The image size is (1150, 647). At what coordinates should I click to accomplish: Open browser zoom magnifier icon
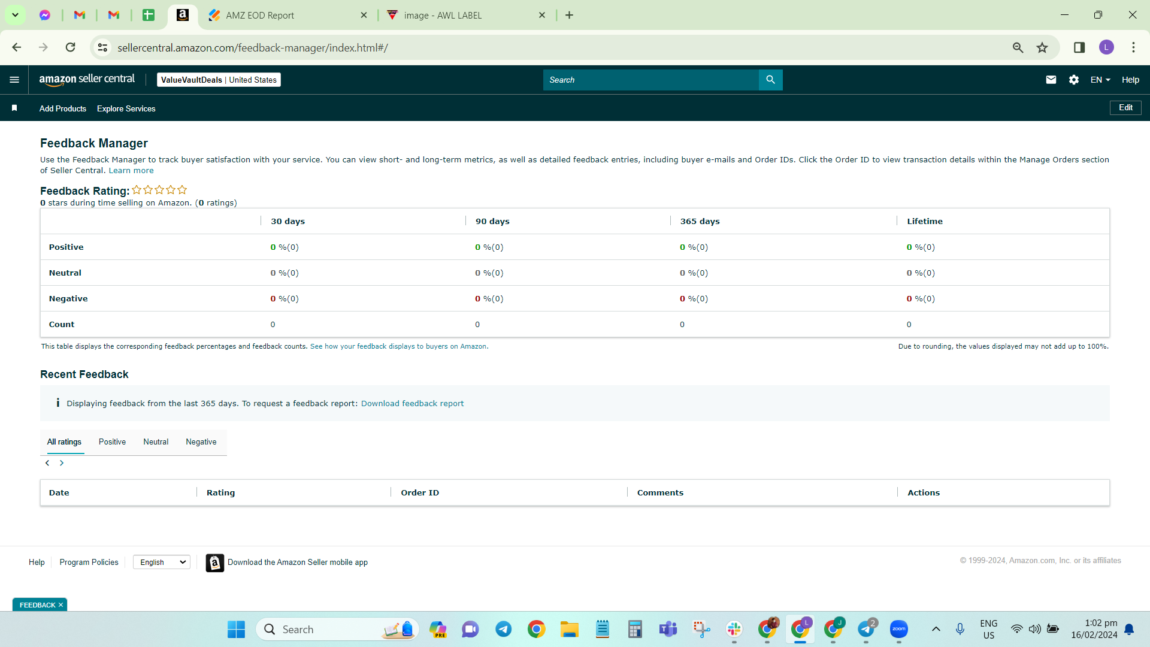[1018, 47]
